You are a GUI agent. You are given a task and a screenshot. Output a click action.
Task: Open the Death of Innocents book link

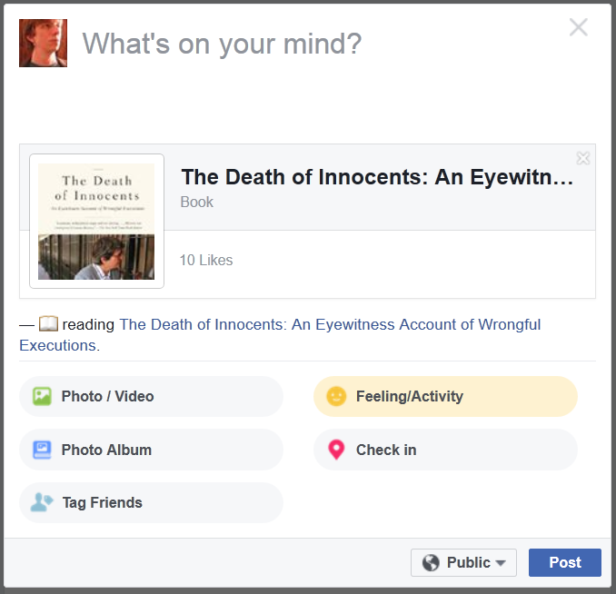tap(280, 335)
